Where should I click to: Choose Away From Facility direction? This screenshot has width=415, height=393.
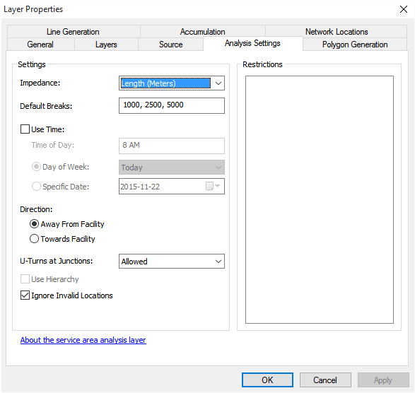point(34,224)
